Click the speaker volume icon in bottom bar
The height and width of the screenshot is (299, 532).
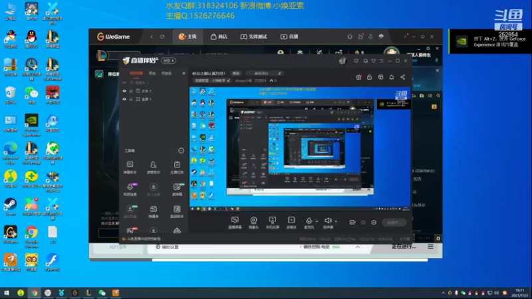coord(328,221)
